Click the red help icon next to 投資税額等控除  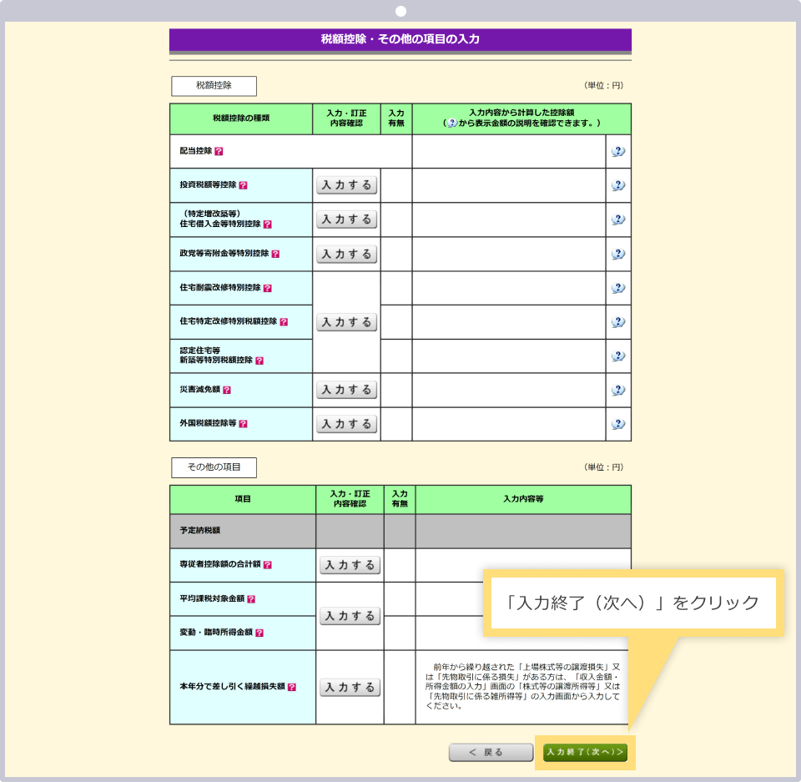243,185
